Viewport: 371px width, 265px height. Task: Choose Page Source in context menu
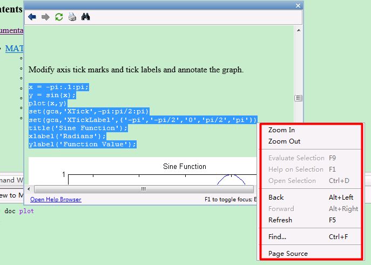[311, 254]
